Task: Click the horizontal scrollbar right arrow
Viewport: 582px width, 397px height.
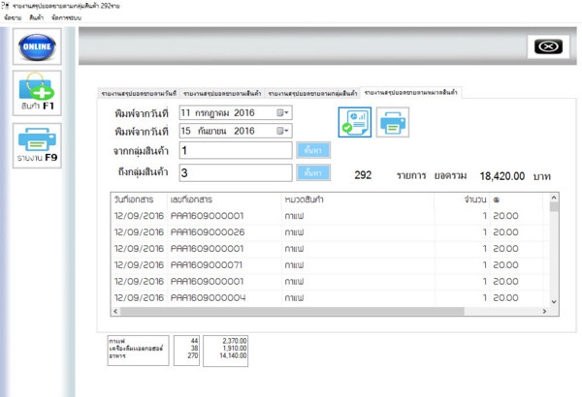Action: [544, 311]
